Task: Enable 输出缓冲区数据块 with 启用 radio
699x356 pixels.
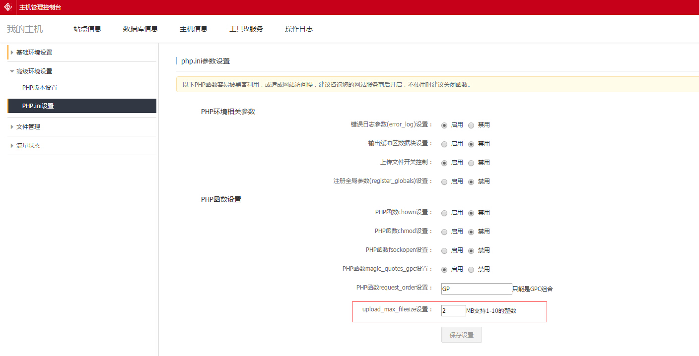Action: coord(444,144)
